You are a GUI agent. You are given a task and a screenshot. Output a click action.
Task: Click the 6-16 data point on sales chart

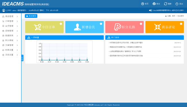click(x=42, y=60)
